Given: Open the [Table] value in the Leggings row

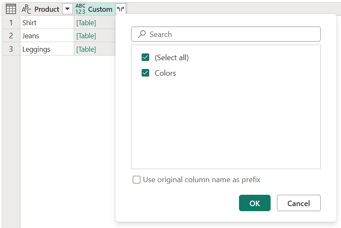Looking at the screenshot, I should 86,49.
